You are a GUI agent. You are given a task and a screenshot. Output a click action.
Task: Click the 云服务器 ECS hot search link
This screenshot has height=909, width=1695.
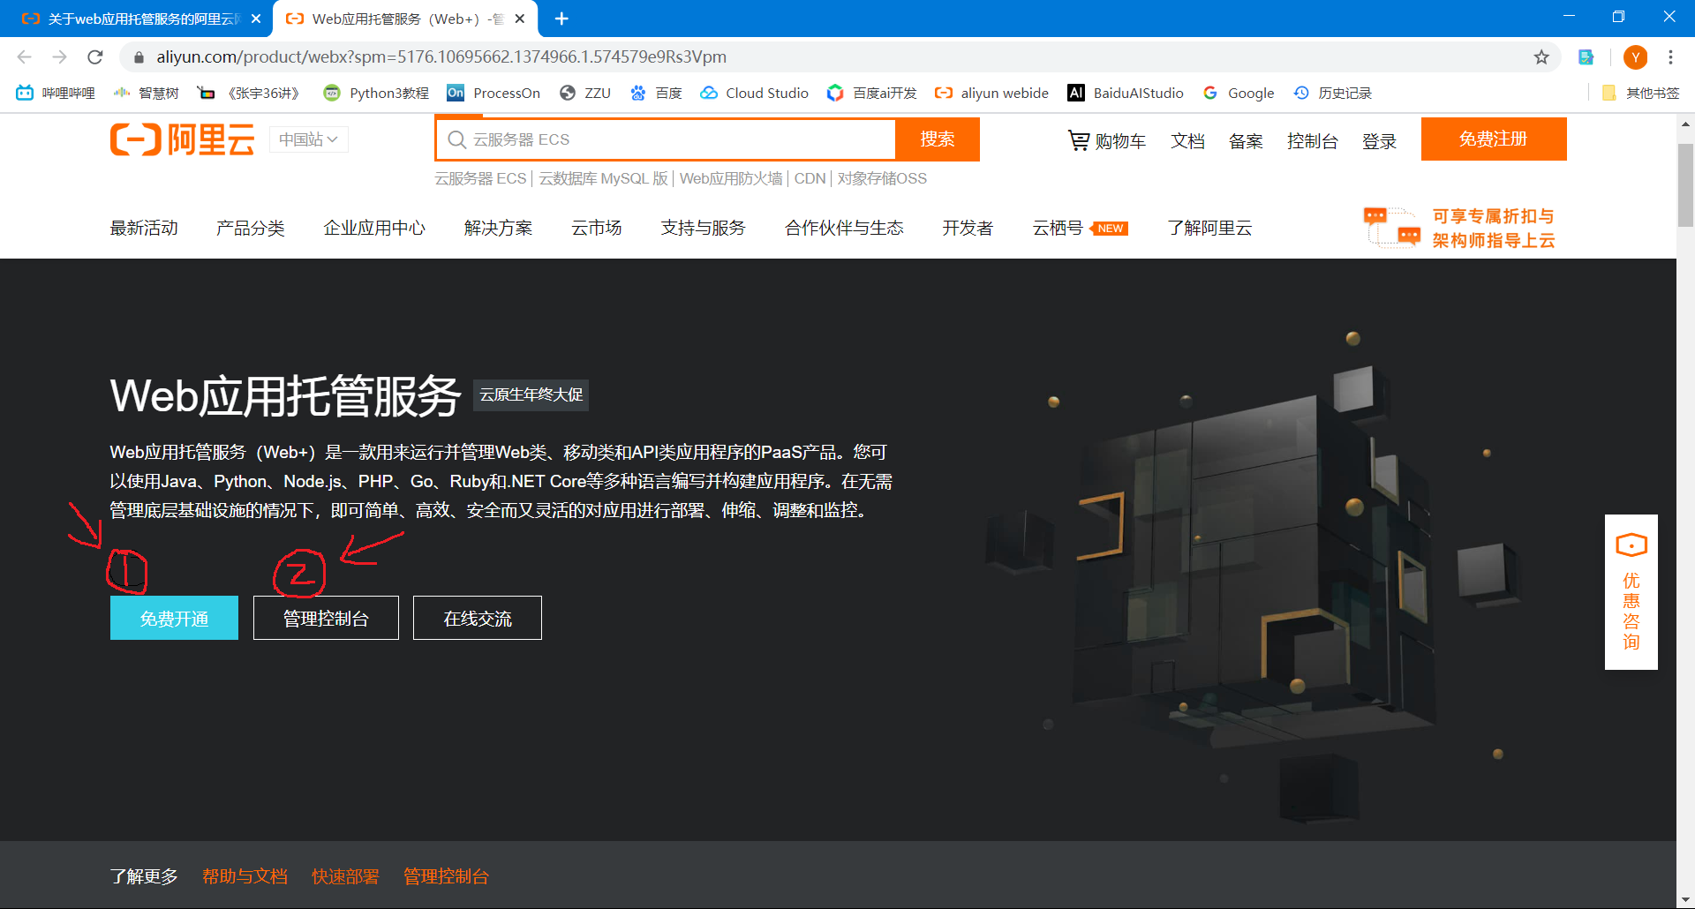coord(480,178)
